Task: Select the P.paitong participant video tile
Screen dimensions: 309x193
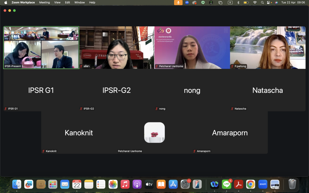Action: click(x=267, y=48)
